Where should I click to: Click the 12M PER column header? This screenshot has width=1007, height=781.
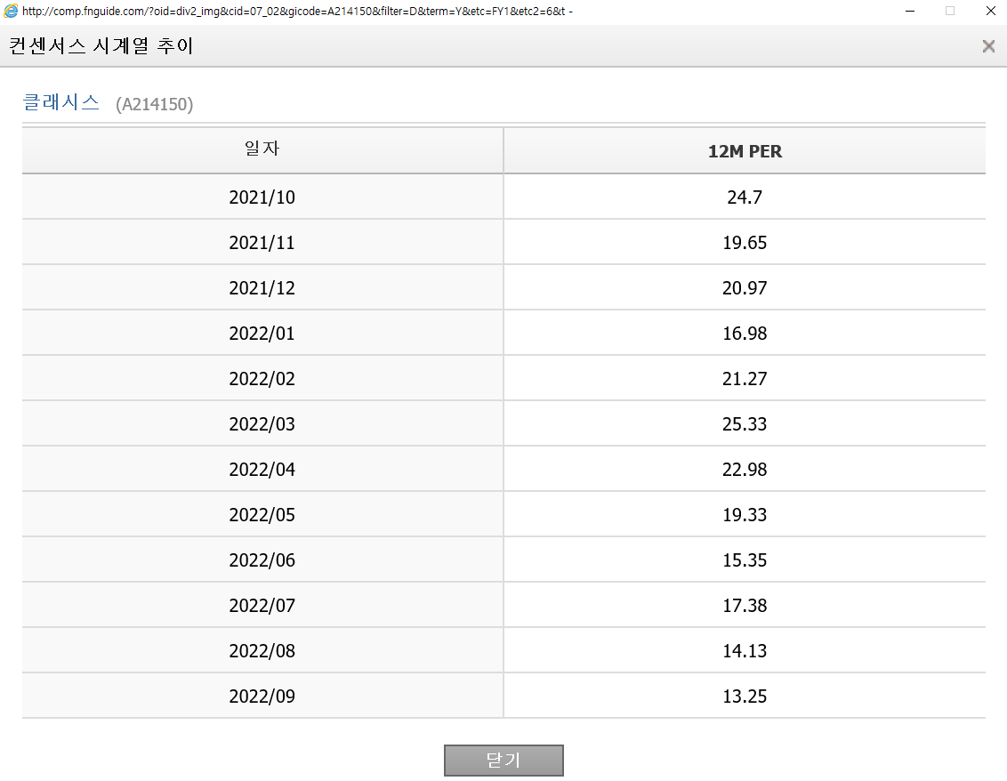pos(745,151)
